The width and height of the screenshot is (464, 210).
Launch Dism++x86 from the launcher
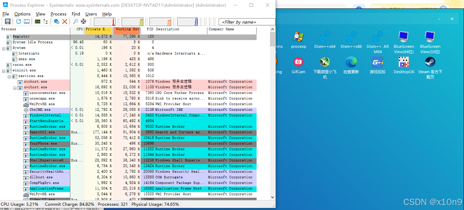coord(351,40)
